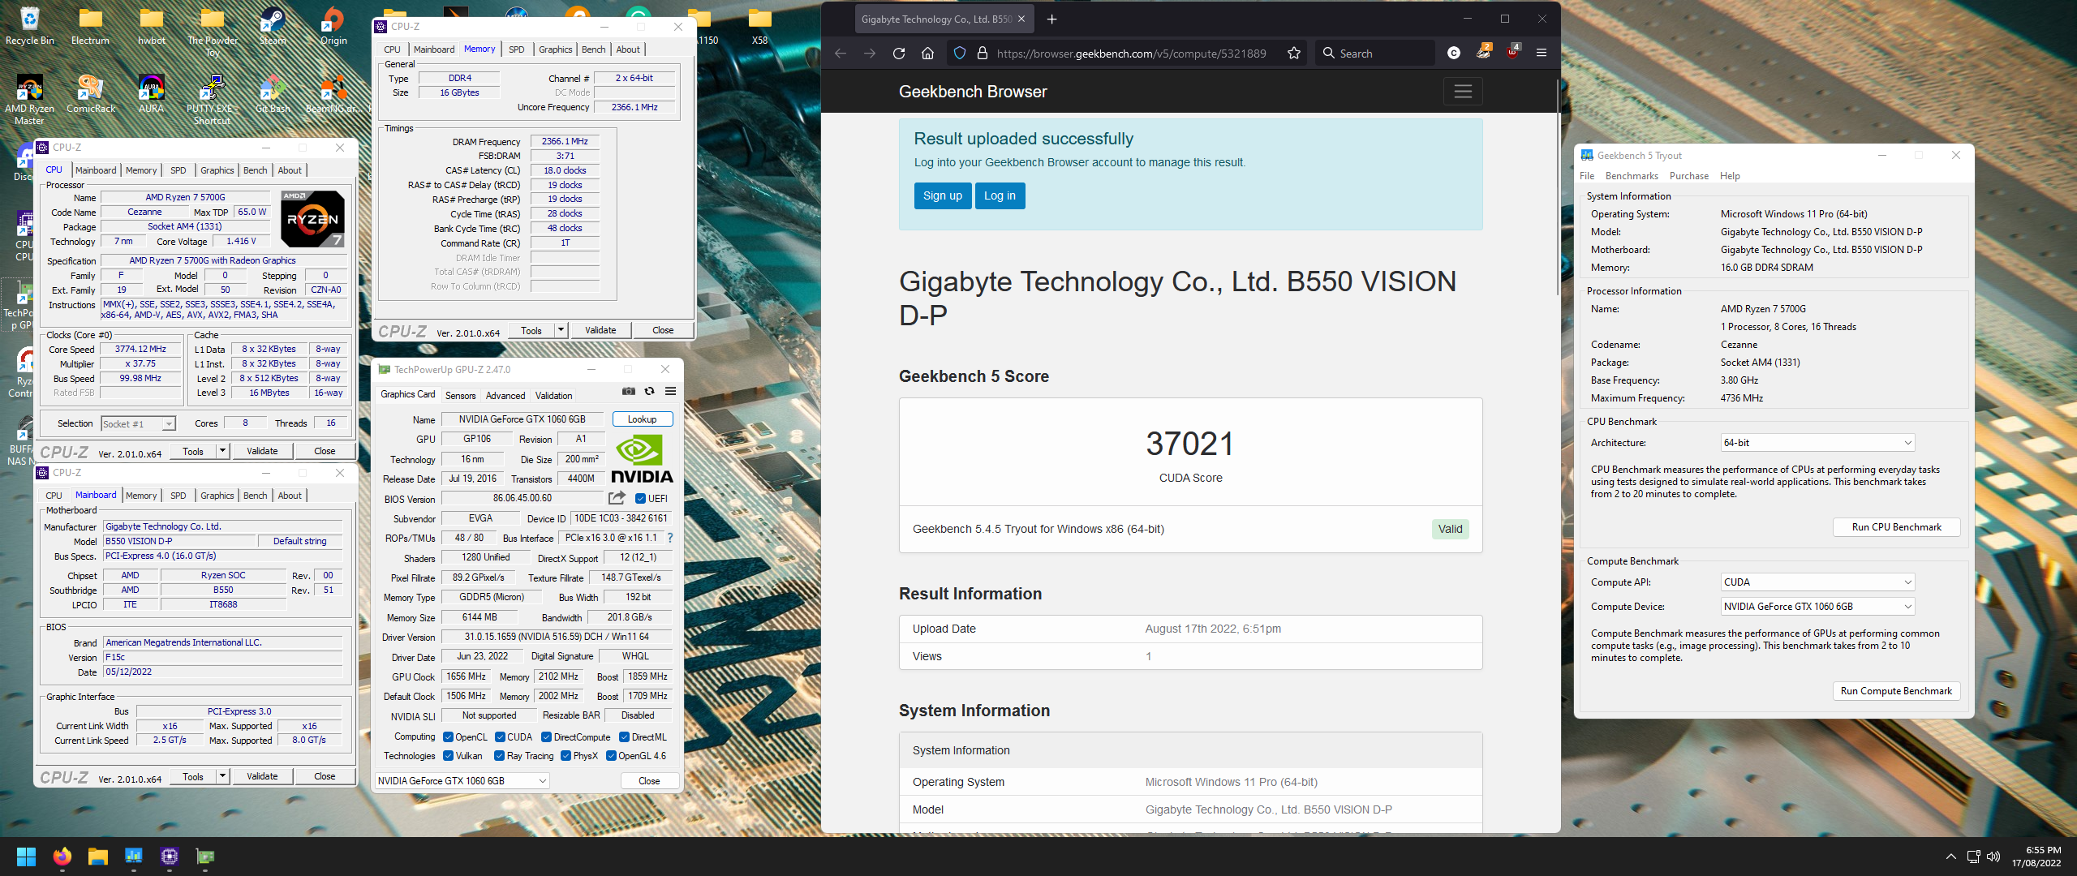The image size is (2077, 876).
Task: Toggle the Geekbench Browser navigation menu icon
Action: 1463,92
